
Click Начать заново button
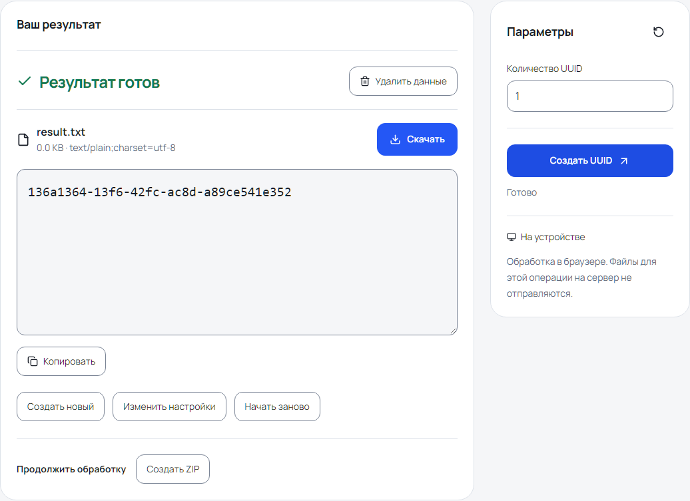[277, 407]
